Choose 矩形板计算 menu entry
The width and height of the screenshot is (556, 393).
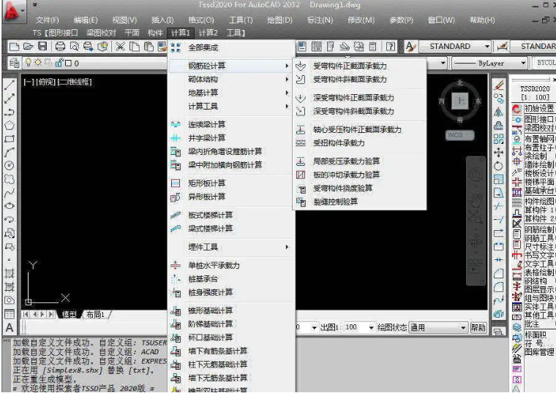[230, 183]
